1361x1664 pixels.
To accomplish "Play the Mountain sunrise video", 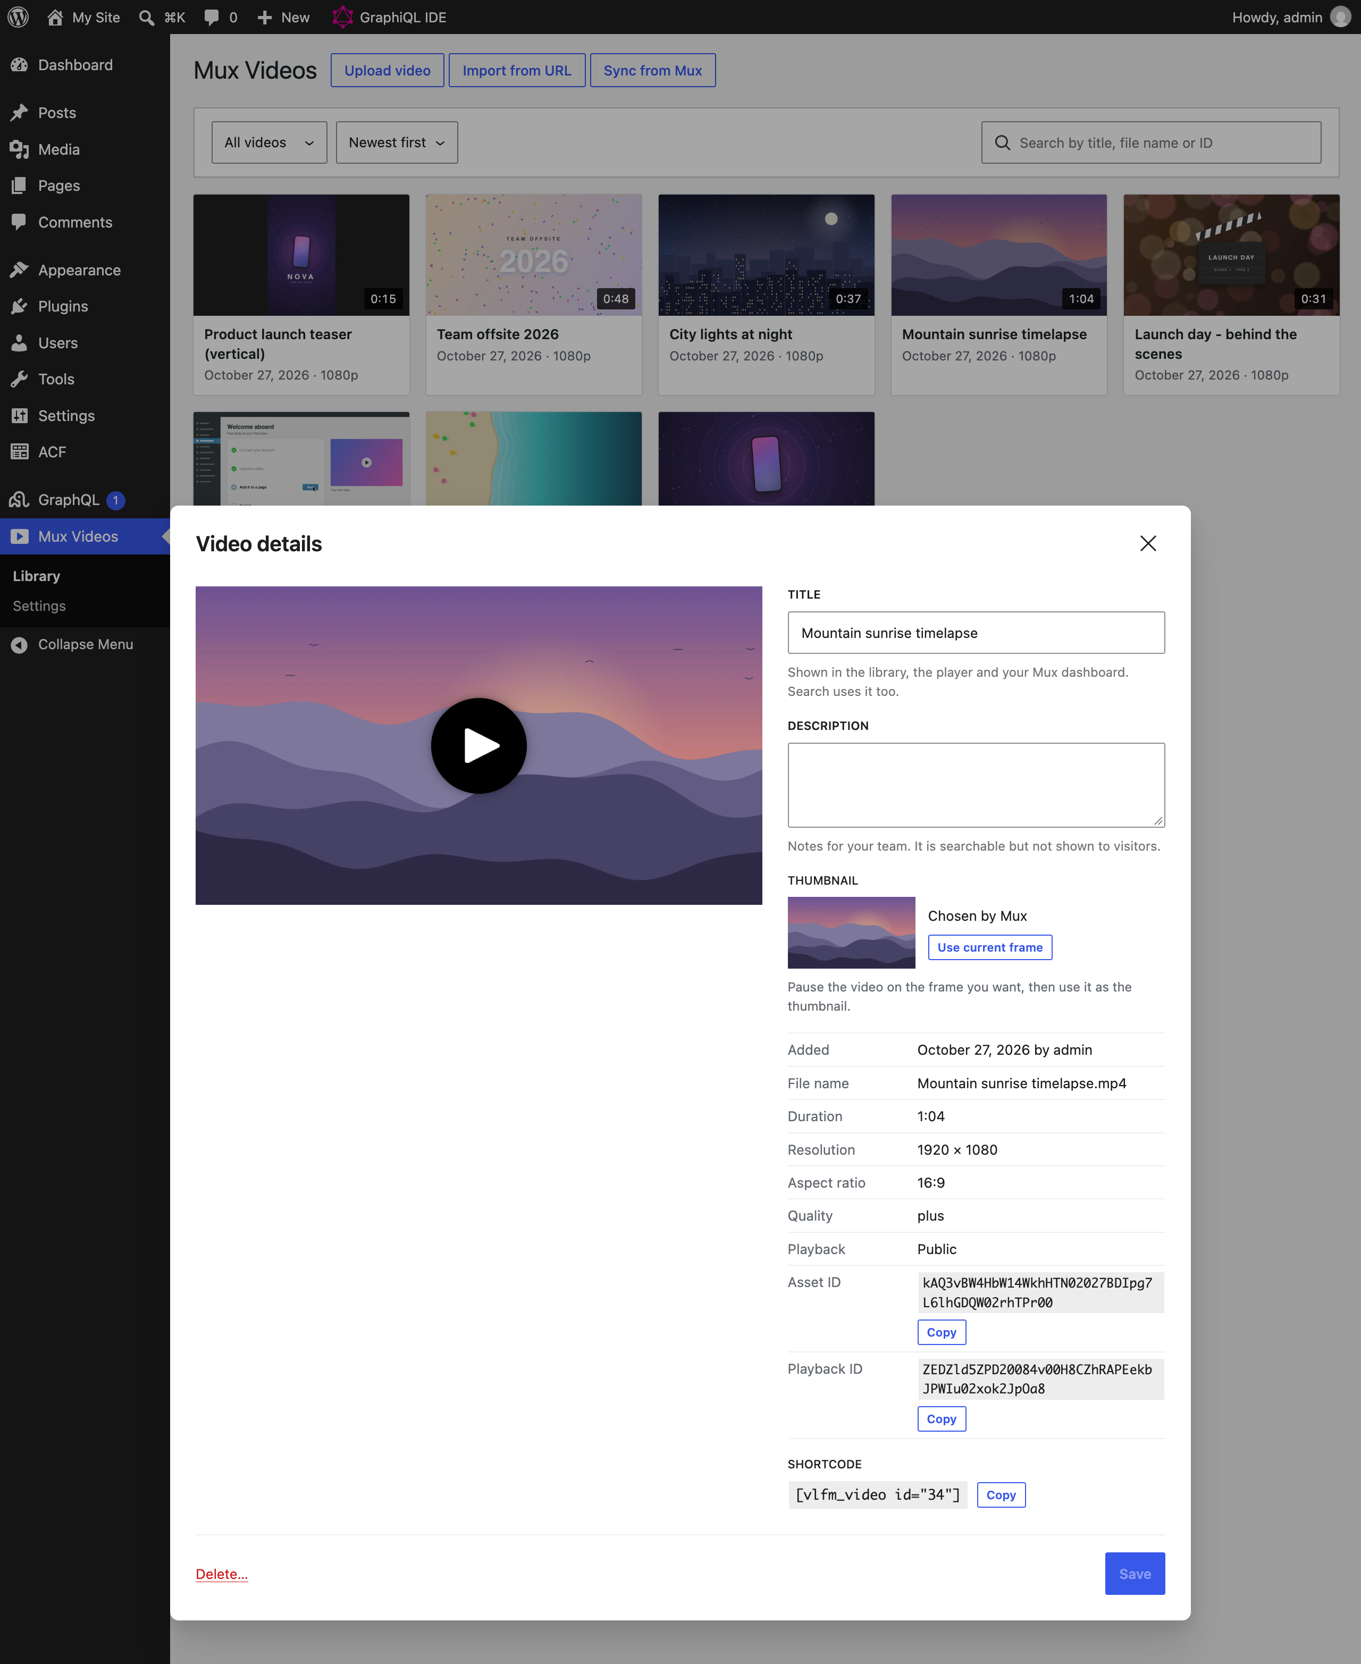I will tap(478, 745).
